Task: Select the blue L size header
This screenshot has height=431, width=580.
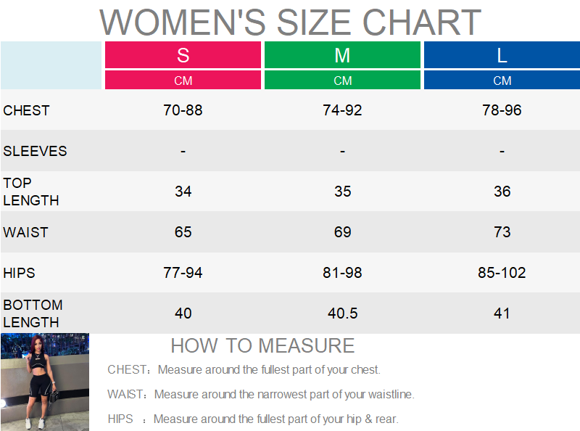Action: pyautogui.click(x=502, y=55)
